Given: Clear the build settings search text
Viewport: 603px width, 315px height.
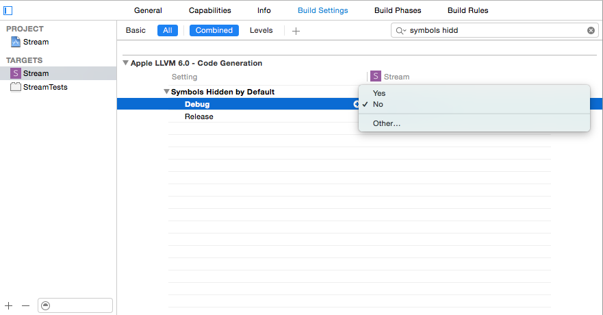Looking at the screenshot, I should [x=591, y=30].
